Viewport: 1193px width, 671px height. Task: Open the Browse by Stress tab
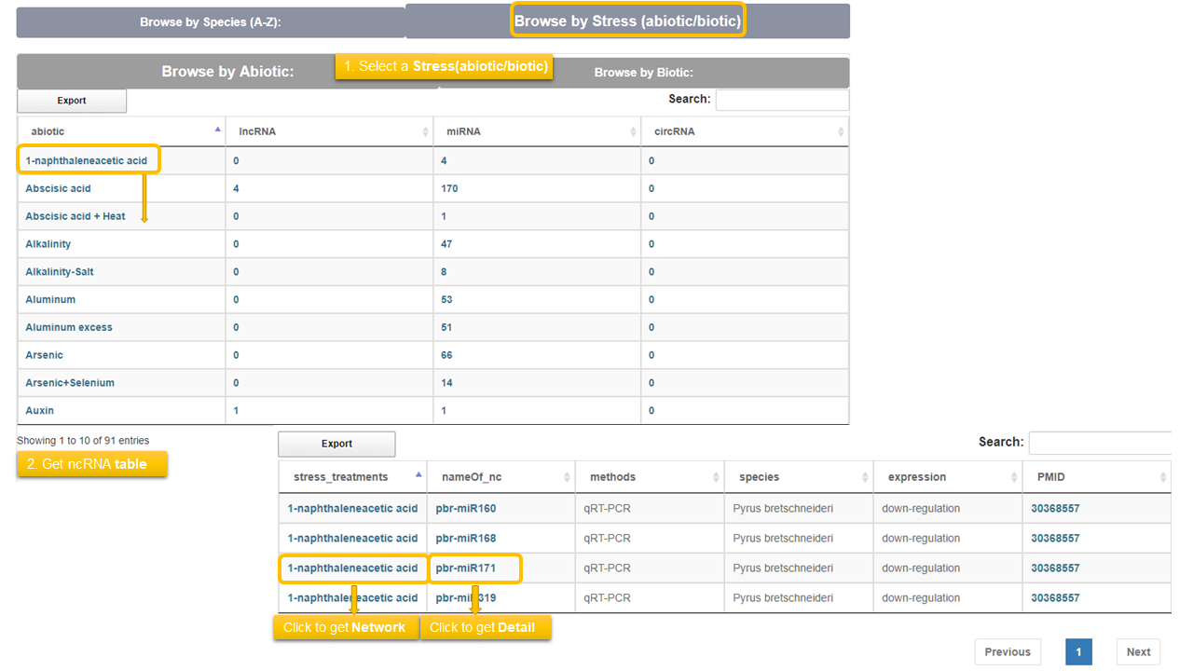627,21
